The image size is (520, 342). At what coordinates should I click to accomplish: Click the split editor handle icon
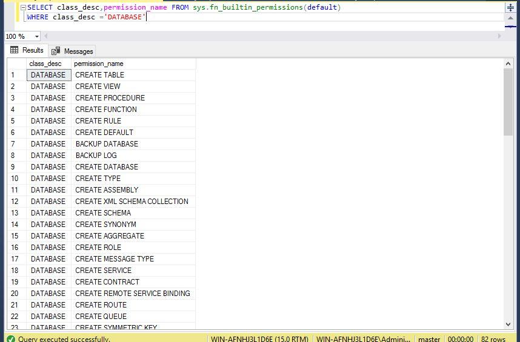click(x=510, y=8)
